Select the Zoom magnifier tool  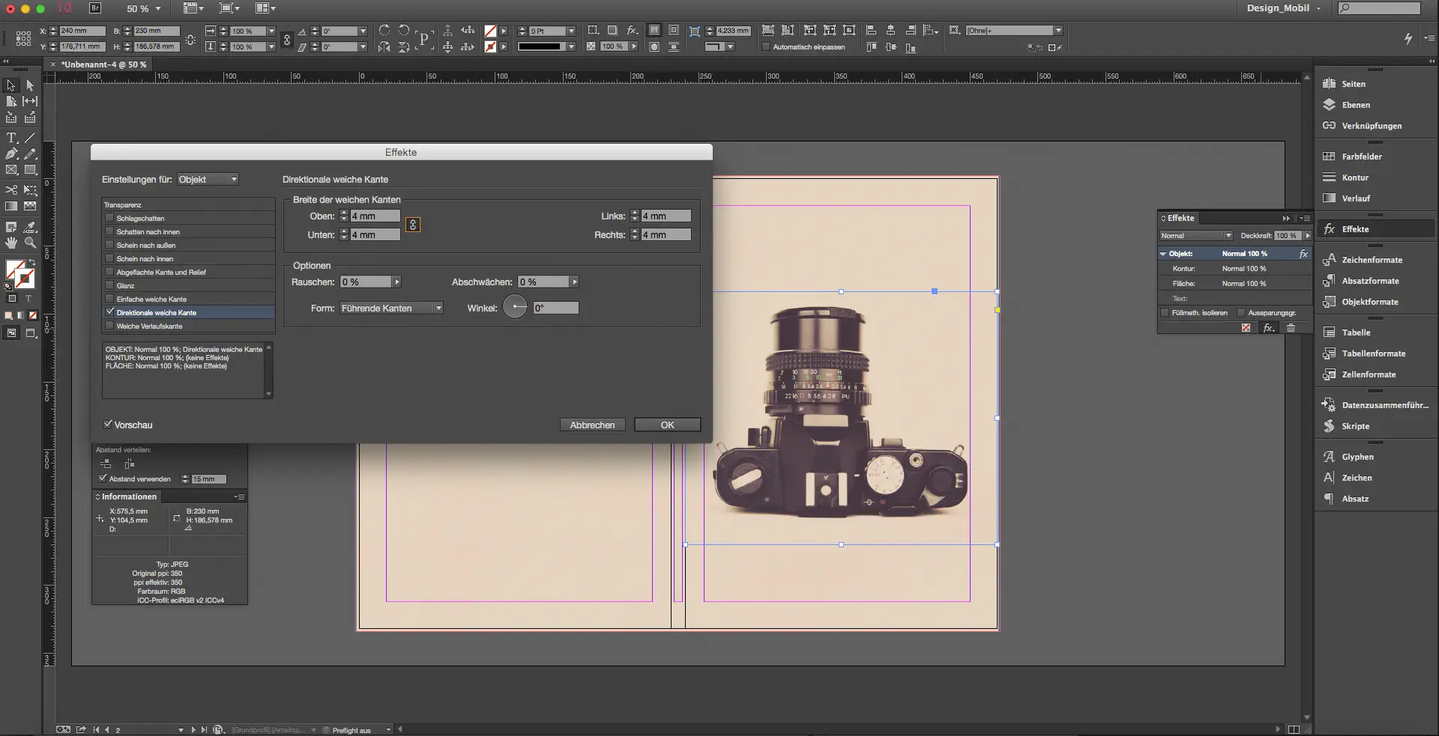tap(30, 243)
